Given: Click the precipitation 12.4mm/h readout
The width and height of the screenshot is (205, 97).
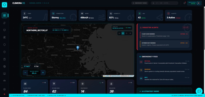Looking at the screenshot, I should (x=27, y=67).
